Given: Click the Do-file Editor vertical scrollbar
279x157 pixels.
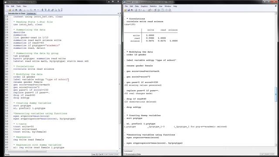Looking at the screenshot, I should point(119,82).
